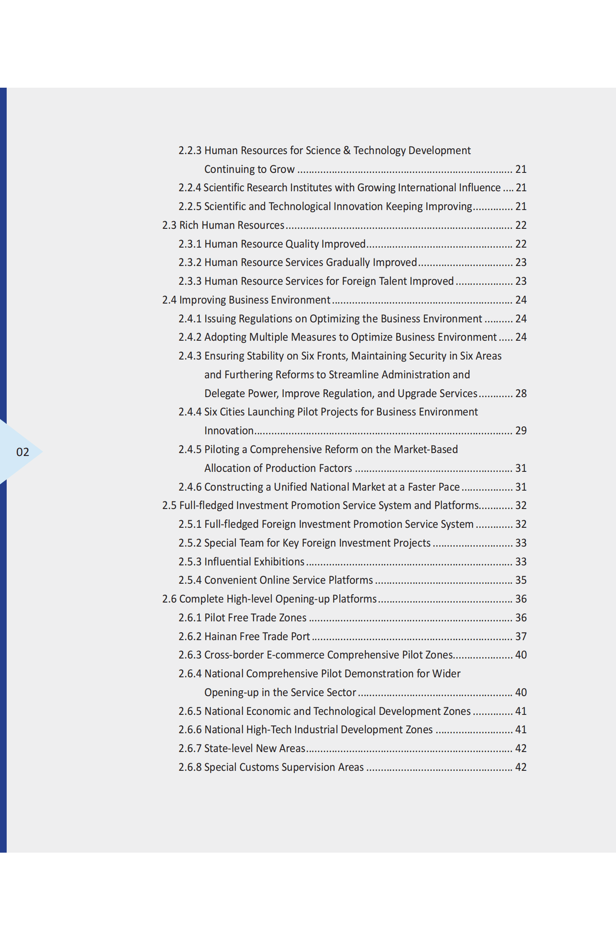Click the 2.4 Improving Business Environment heading
Image resolution: width=616 pixels, height=937 pixels.
coord(246,300)
